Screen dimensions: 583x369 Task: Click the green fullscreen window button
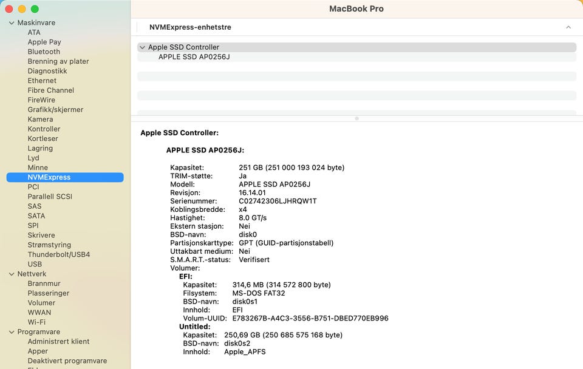click(x=35, y=9)
